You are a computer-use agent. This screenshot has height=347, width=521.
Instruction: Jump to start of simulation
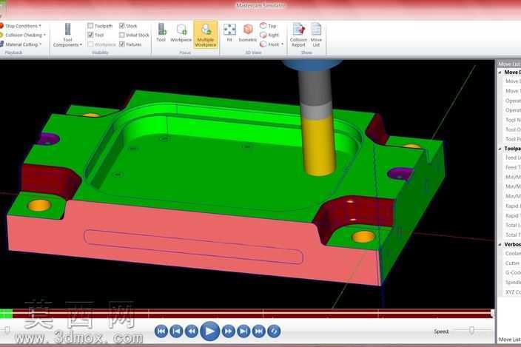(x=161, y=331)
